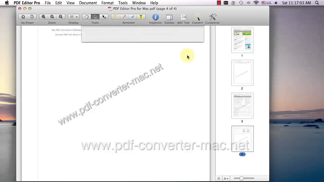The width and height of the screenshot is (324, 182).
Task: Click 'Convert PDF into Word' link
Action: pos(67,35)
